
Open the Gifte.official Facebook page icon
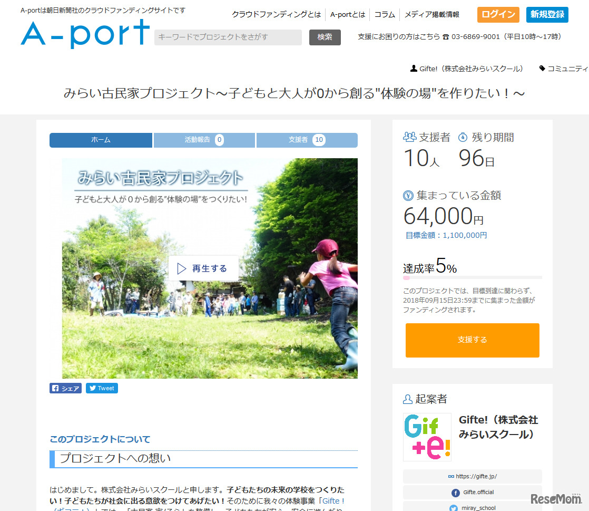(x=456, y=493)
